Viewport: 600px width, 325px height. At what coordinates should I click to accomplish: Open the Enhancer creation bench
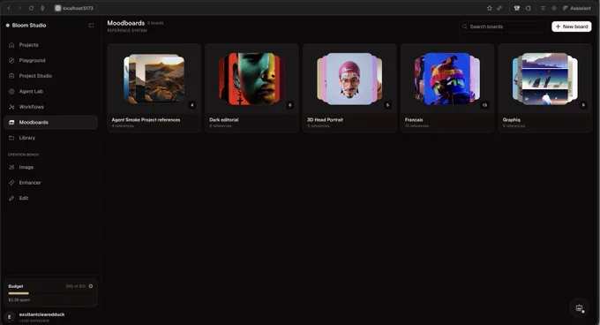[x=50, y=183]
